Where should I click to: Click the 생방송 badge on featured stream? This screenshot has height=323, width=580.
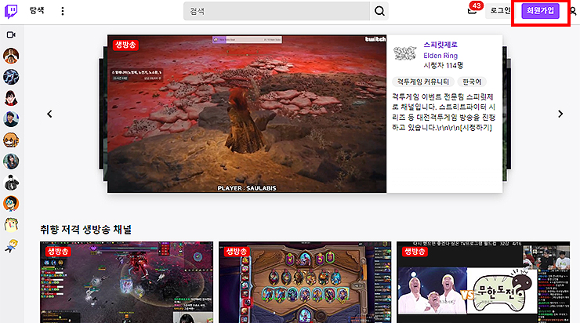125,45
